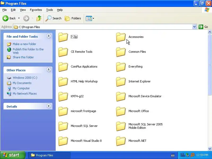212x159 pixels.
Task: Select the microsoft frontpage folder icon
Action: click(x=63, y=112)
